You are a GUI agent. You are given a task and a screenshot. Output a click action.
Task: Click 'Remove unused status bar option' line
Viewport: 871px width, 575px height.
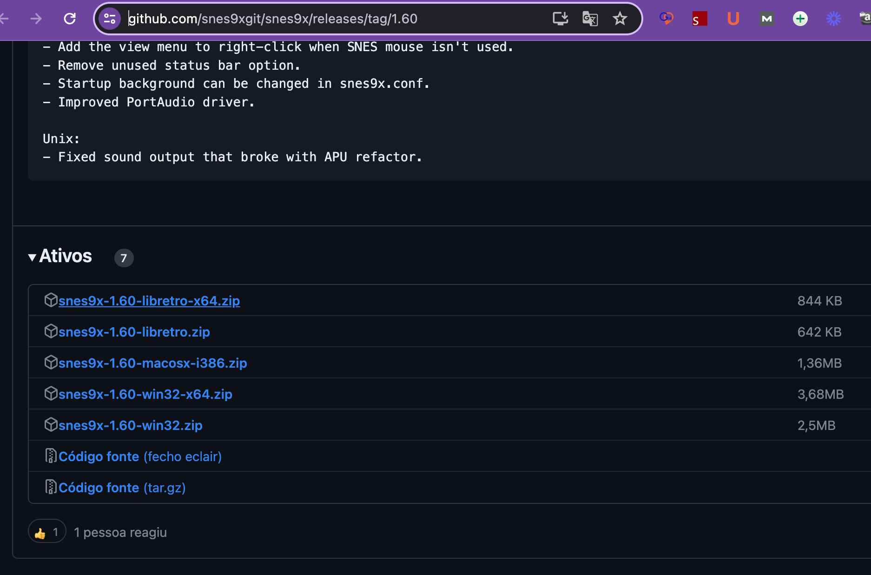coord(172,66)
